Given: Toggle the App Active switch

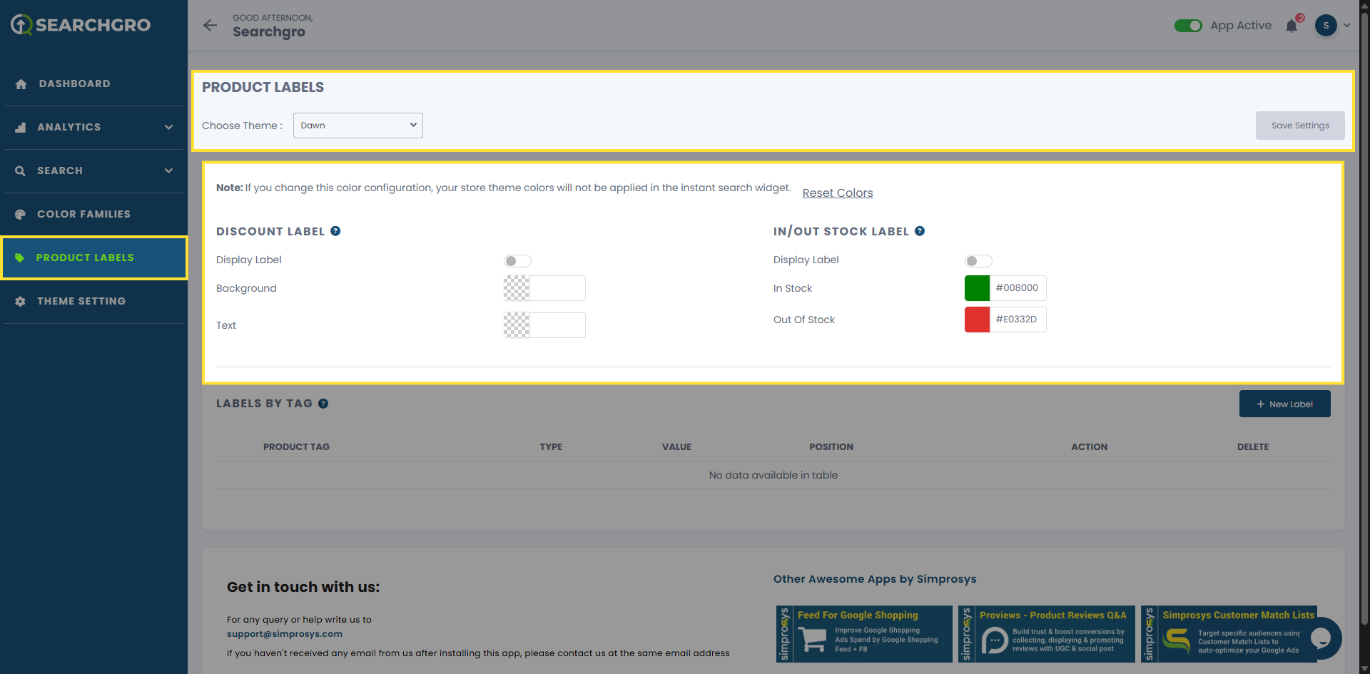Looking at the screenshot, I should coord(1188,26).
